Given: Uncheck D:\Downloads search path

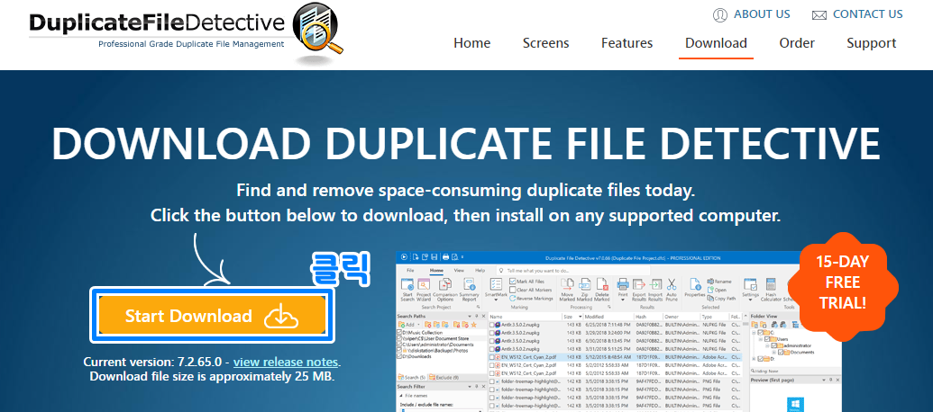Looking at the screenshot, I should (399, 356).
